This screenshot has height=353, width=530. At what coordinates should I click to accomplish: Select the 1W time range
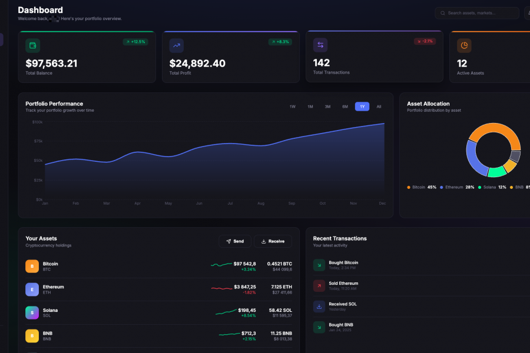pyautogui.click(x=292, y=106)
